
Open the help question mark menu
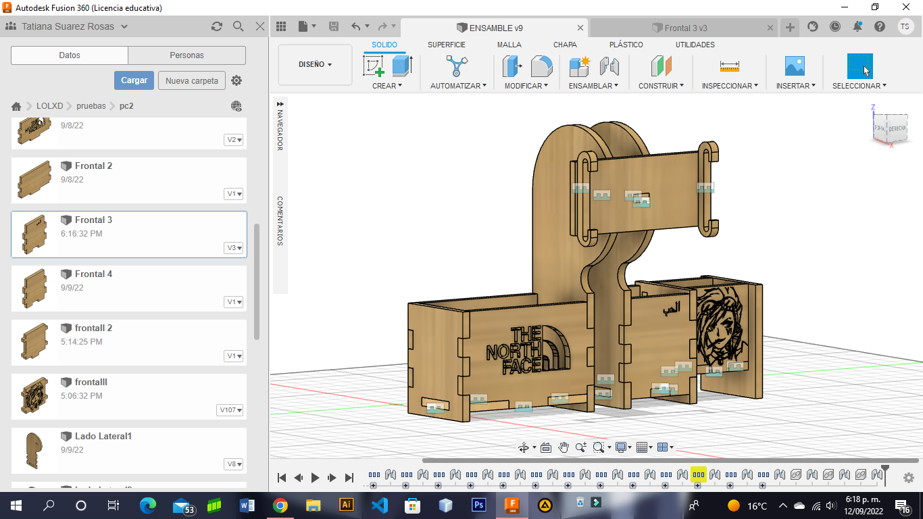tap(880, 27)
